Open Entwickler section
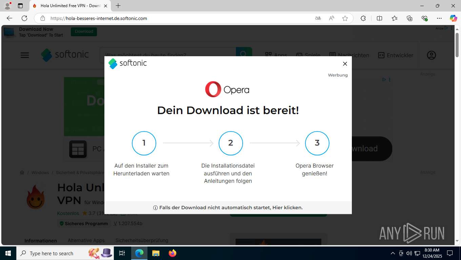461x260 pixels. point(396,55)
